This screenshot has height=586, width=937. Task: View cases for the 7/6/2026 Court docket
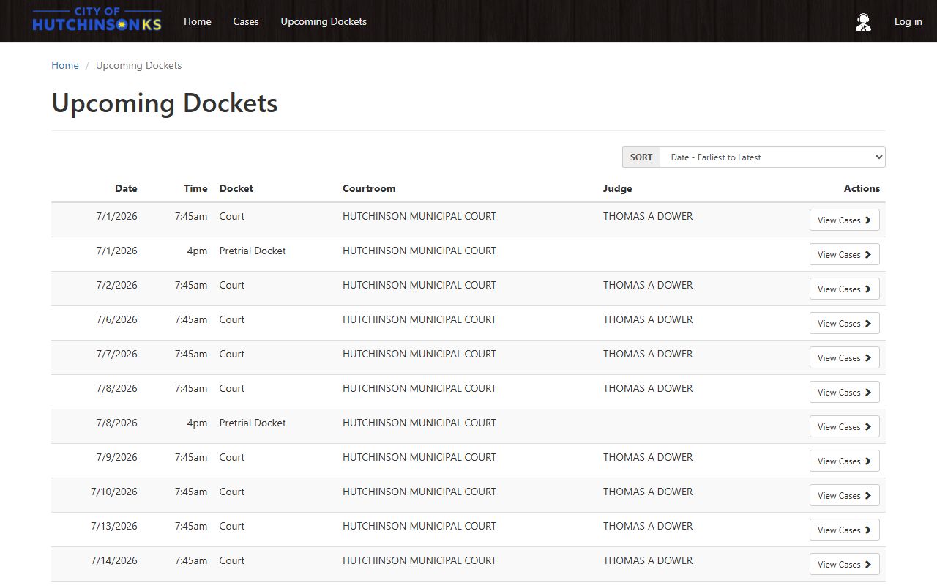844,323
